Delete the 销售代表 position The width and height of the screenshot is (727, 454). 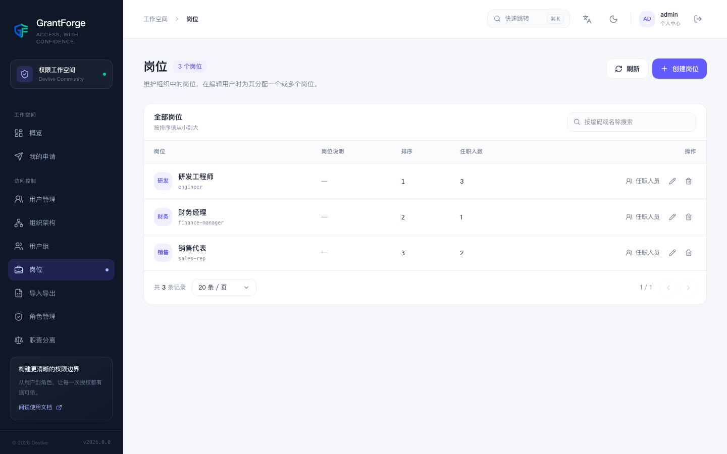pyautogui.click(x=689, y=253)
